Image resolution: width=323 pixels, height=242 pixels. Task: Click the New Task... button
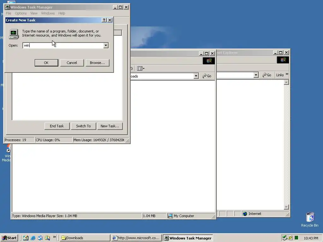tap(110, 126)
